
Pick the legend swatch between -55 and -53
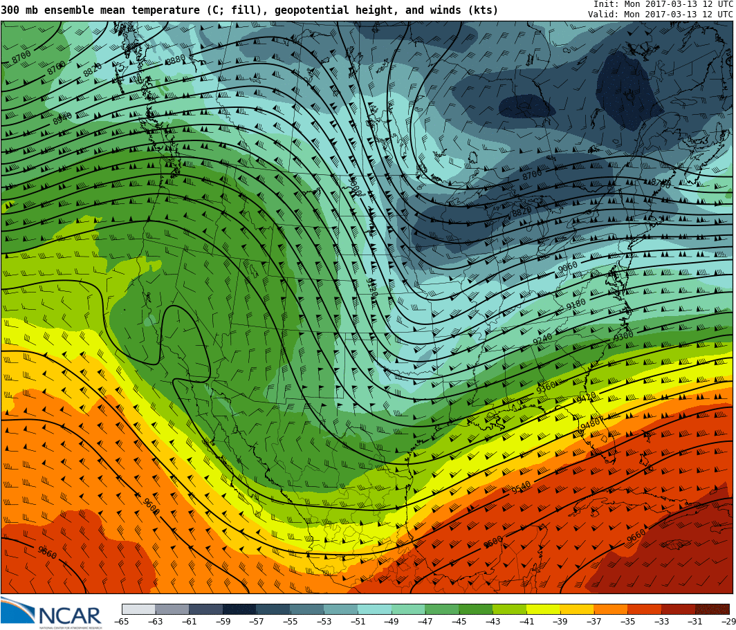pos(307,609)
